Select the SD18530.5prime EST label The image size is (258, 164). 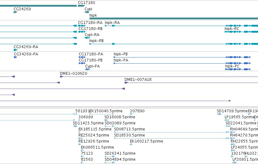click(129, 136)
